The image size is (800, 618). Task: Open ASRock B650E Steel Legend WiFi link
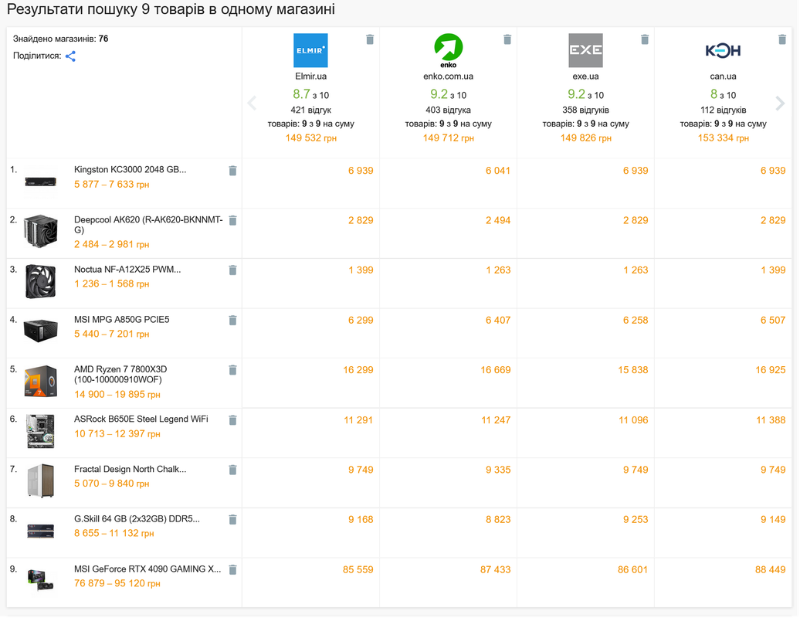(x=141, y=419)
